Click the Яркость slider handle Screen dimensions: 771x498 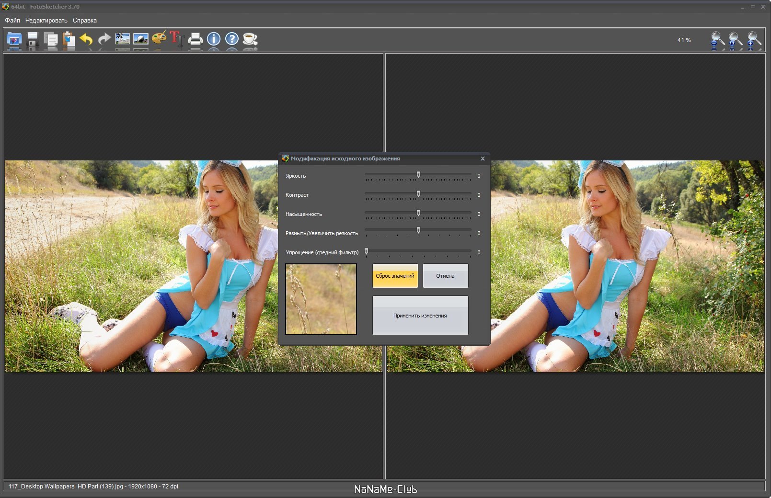[x=418, y=175]
